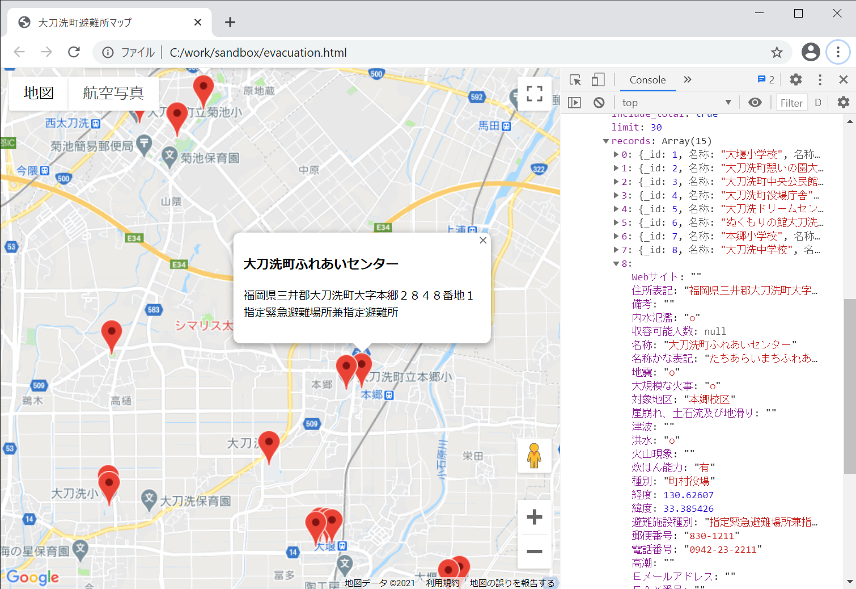Show more DevTools tabs
Screen dimensions: 856x589
coord(688,79)
